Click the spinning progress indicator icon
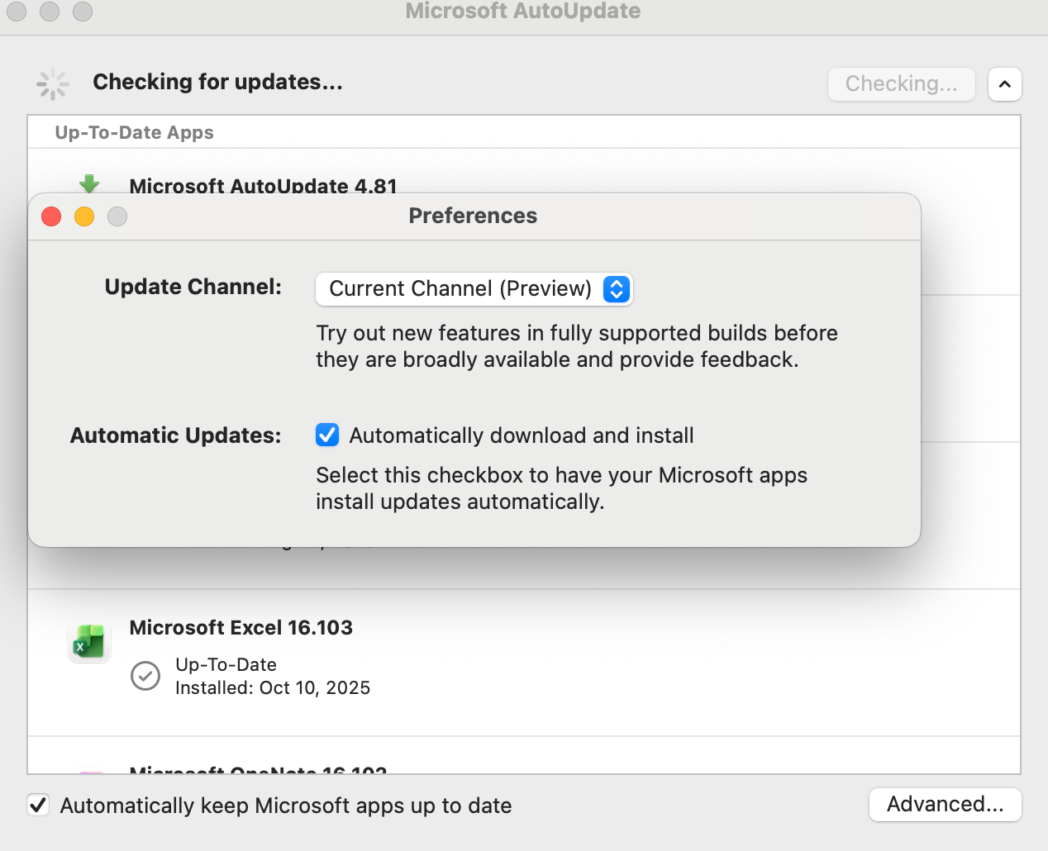Screen dimensions: 1048x851 (53, 83)
